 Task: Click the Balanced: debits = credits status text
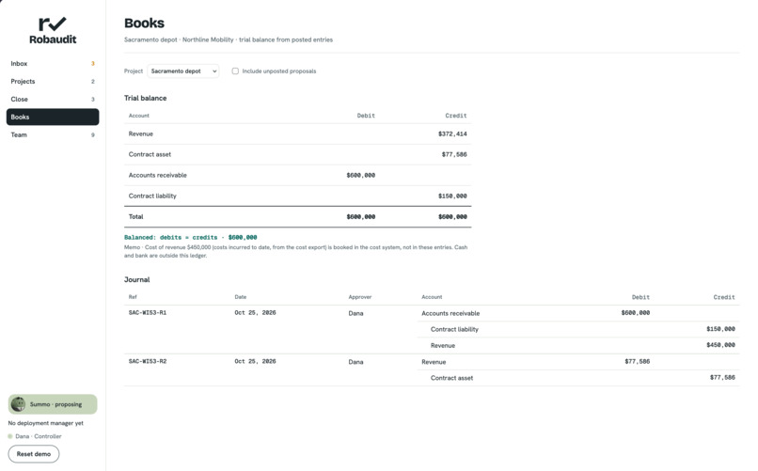(x=191, y=238)
